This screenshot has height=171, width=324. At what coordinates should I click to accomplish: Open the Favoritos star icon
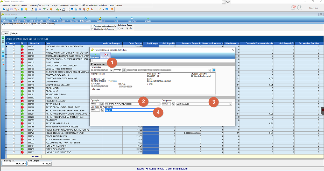[100, 20]
